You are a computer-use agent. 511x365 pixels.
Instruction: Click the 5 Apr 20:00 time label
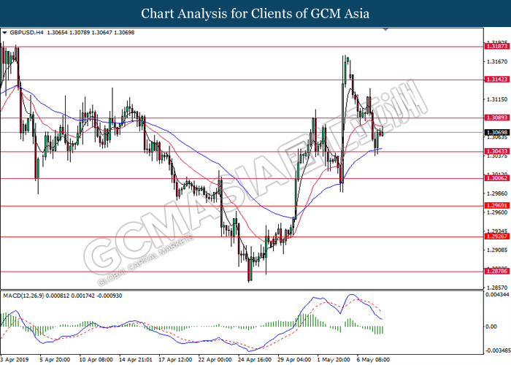click(55, 360)
